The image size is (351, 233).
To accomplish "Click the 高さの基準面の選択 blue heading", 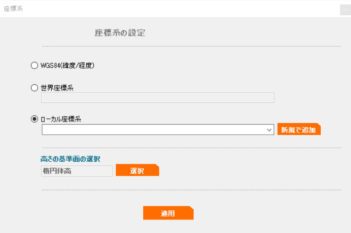I will 70,159.
